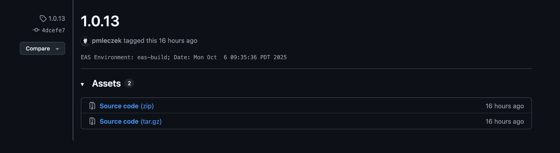
Task: Open commit 4dcefe7
Action: coord(53,30)
